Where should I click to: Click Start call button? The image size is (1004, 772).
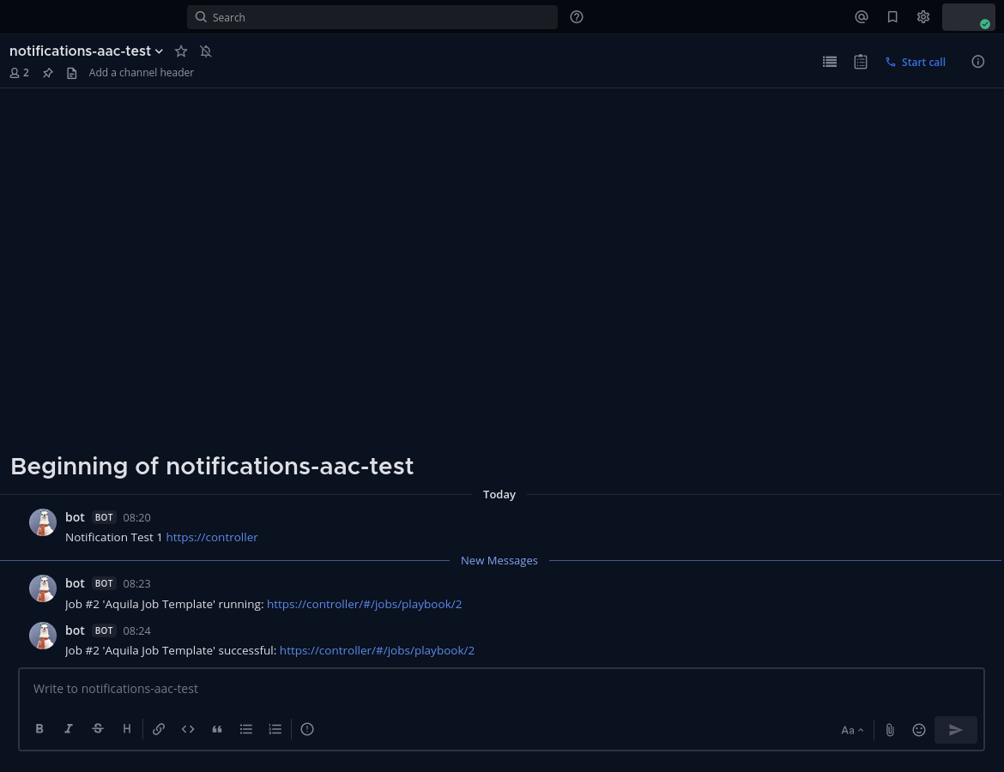pyautogui.click(x=915, y=62)
